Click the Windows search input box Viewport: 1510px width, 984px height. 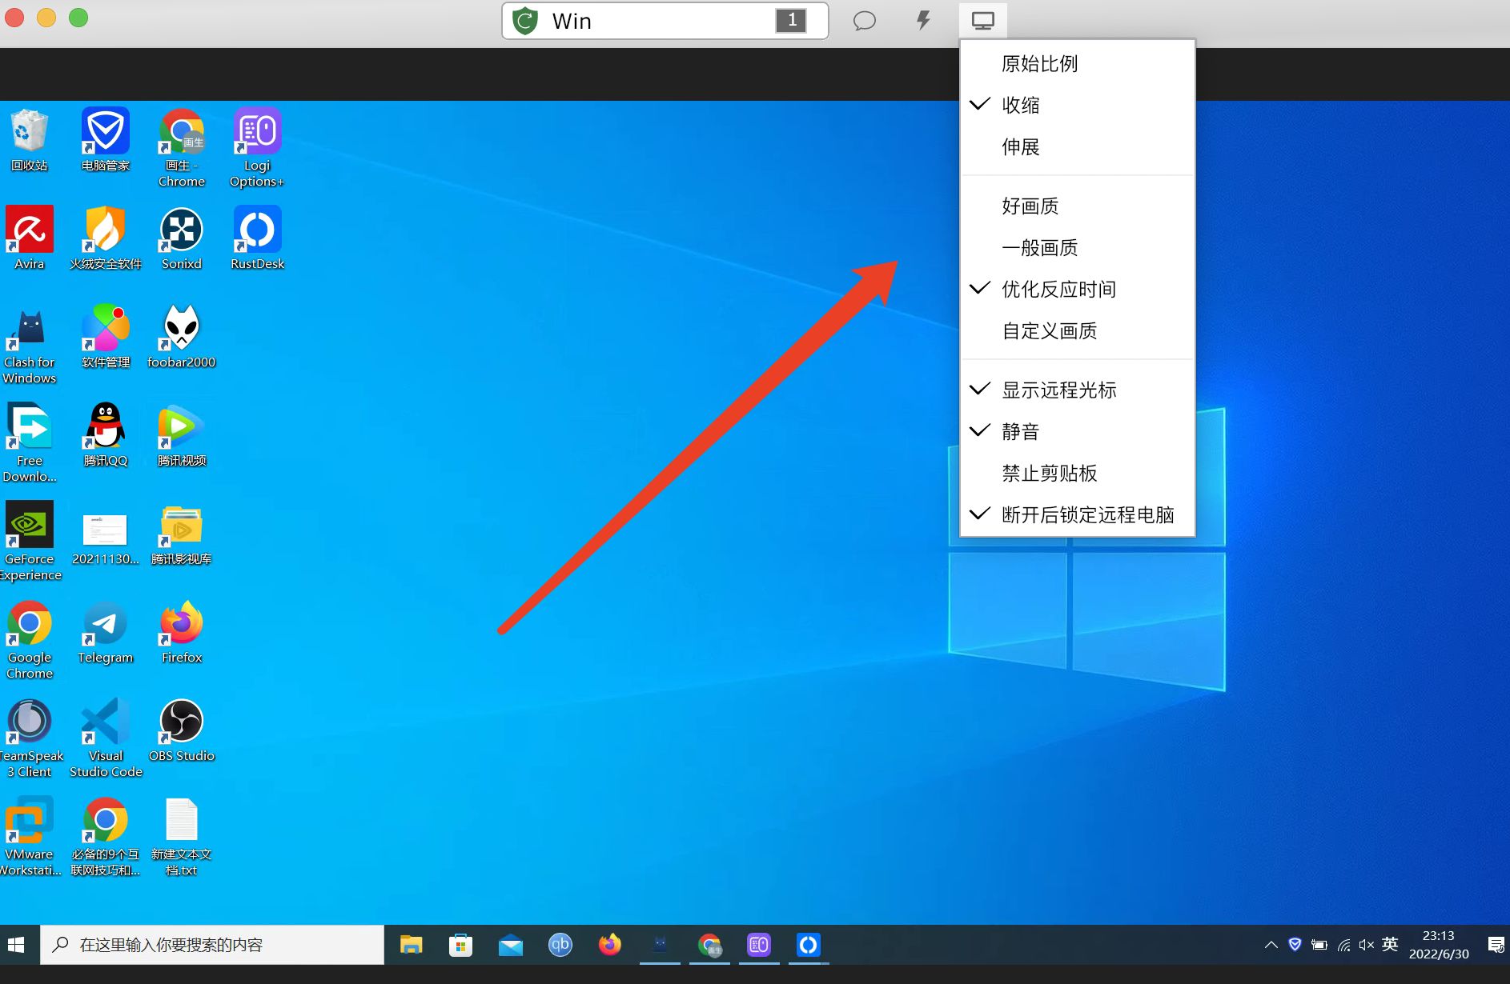point(212,945)
